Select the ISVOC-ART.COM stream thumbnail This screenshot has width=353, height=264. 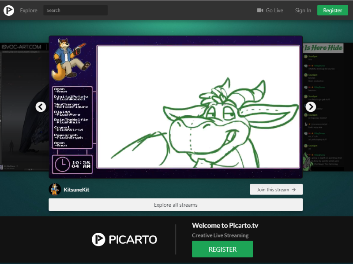point(24,107)
